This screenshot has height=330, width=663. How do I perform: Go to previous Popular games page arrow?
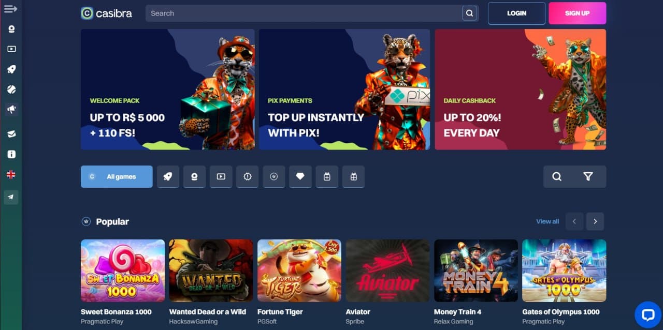coord(574,221)
